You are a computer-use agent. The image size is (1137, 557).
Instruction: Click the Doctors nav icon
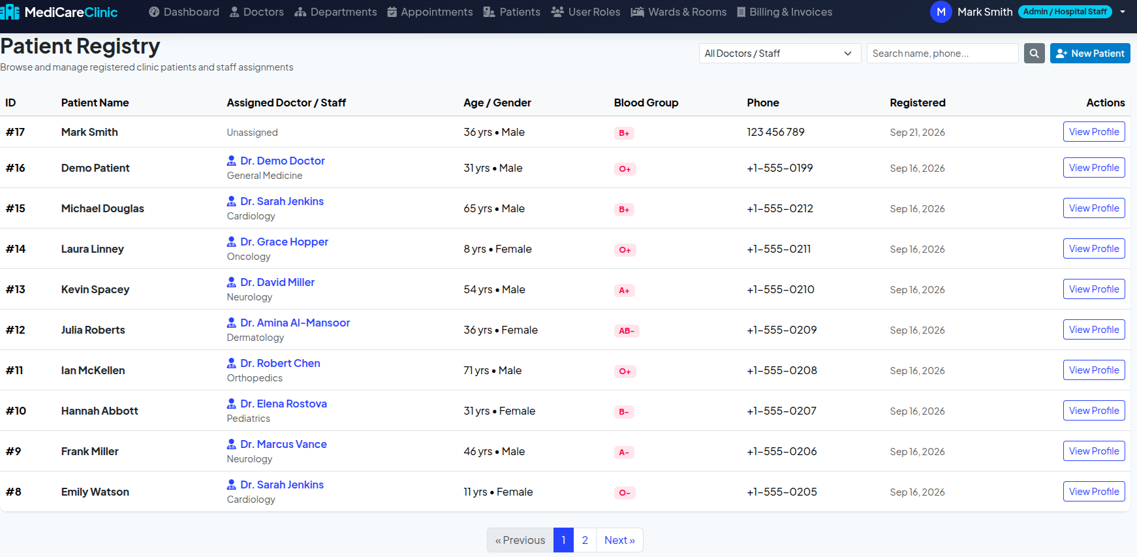click(234, 12)
